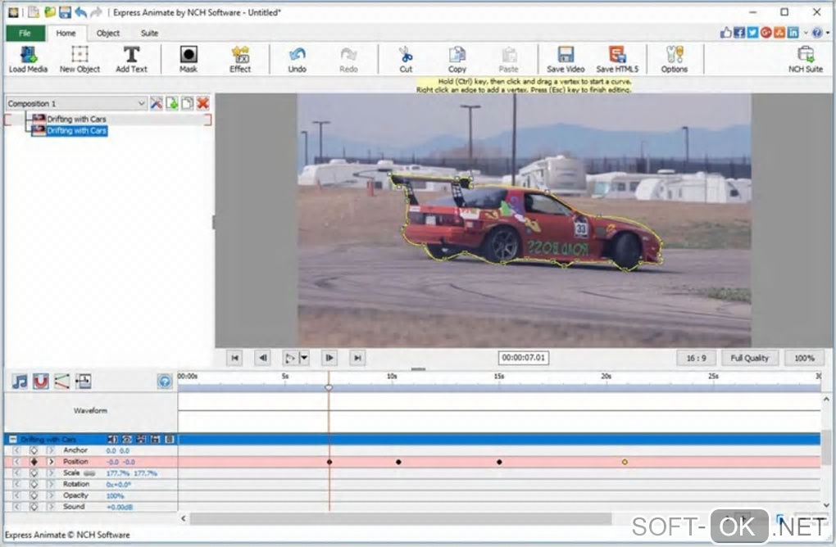Toggle the Opacity keyframe diamond
Screen dimensions: 836x547
(34, 495)
